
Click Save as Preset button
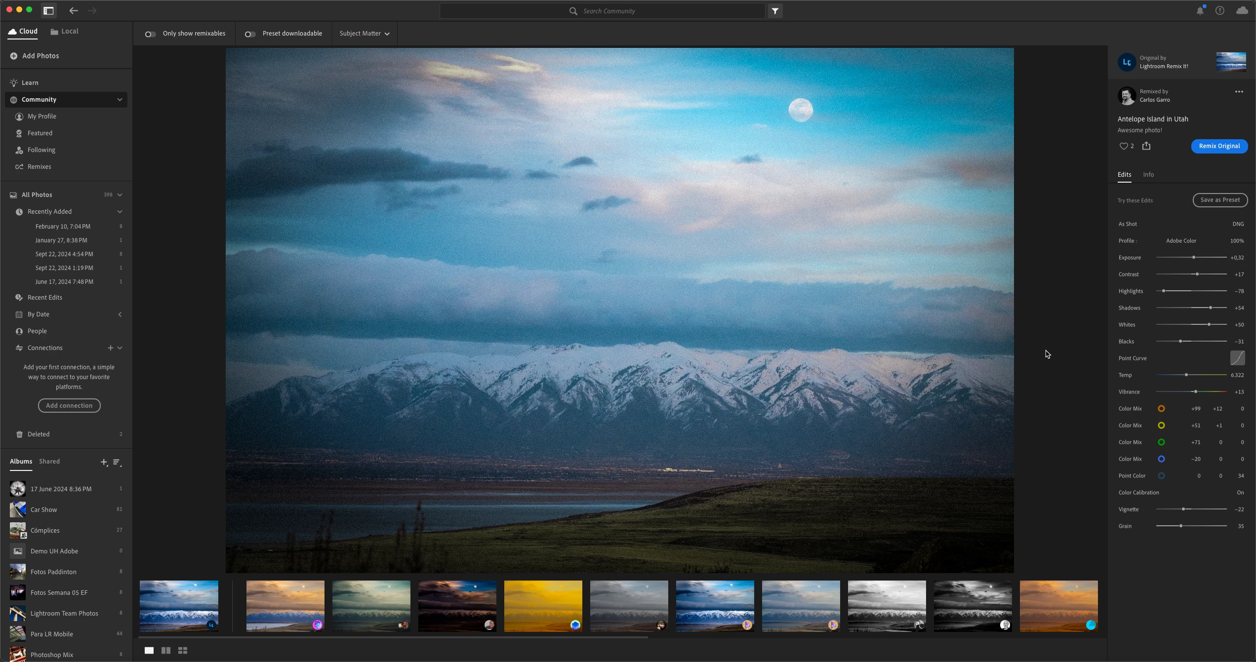pos(1219,200)
